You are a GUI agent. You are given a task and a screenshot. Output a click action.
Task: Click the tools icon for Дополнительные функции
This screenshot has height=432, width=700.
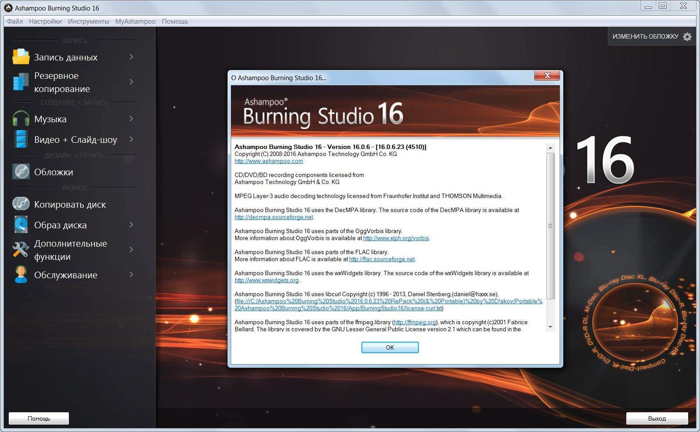point(21,250)
